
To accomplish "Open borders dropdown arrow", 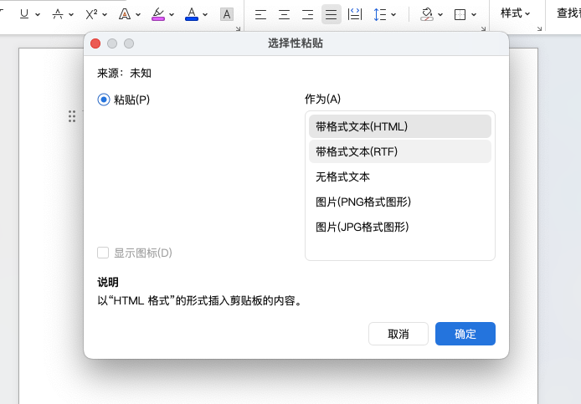I will [474, 15].
